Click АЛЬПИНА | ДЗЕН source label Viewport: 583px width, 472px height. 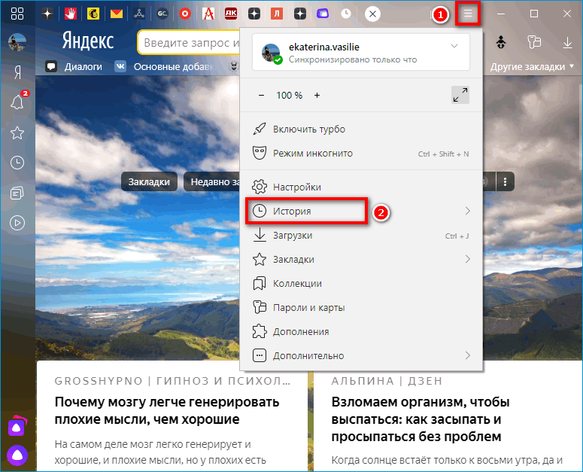click(387, 381)
